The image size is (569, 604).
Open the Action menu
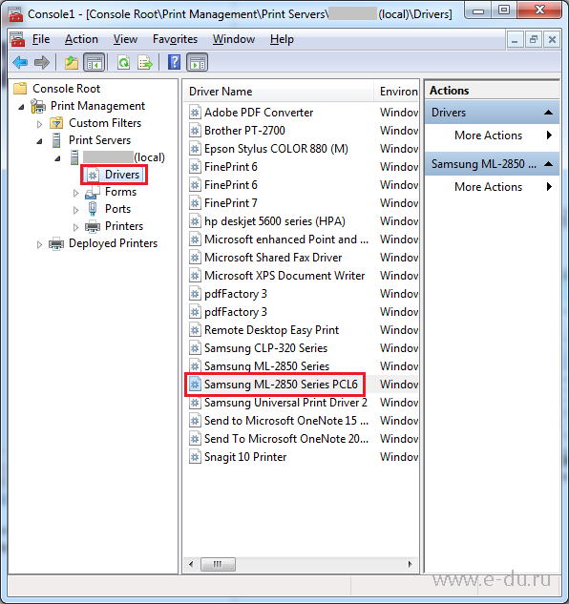click(x=81, y=39)
